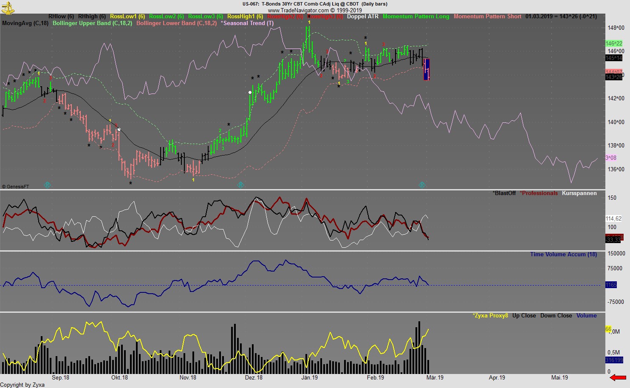Image resolution: width=630 pixels, height=388 pixels.
Task: Click the Sep.18 date axis label
Action: pyautogui.click(x=60, y=378)
